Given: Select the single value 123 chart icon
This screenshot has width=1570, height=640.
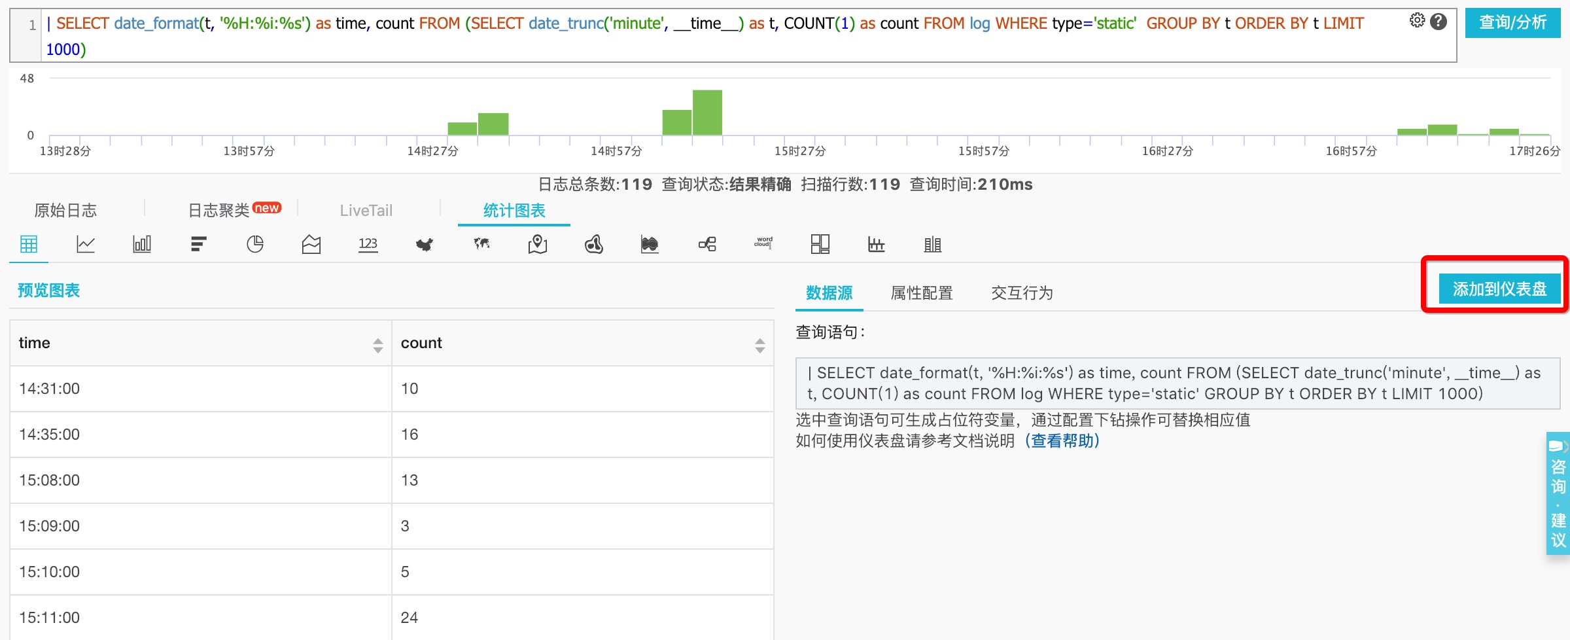Looking at the screenshot, I should coord(368,244).
